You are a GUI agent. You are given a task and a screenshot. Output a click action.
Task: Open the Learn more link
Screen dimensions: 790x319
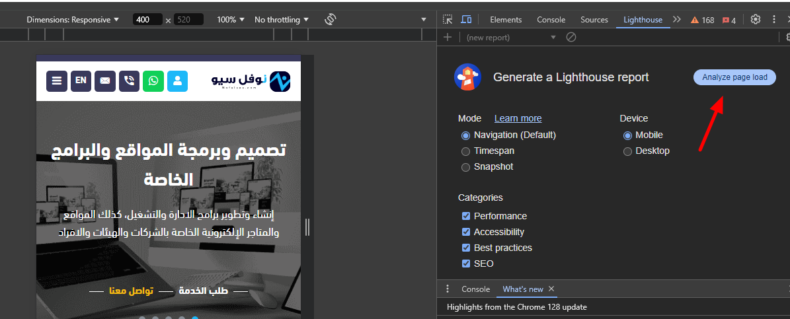click(x=518, y=118)
